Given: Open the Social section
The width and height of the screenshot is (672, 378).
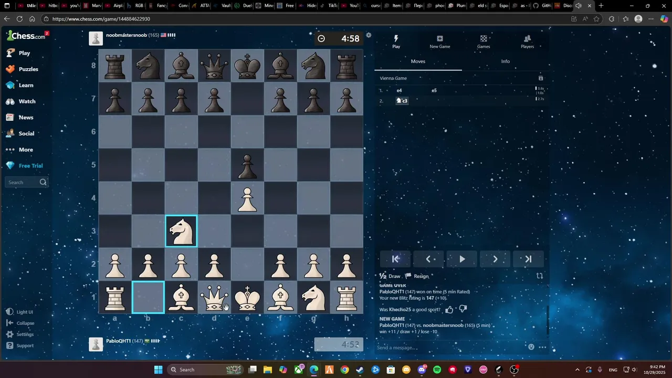Looking at the screenshot, I should pos(20,133).
